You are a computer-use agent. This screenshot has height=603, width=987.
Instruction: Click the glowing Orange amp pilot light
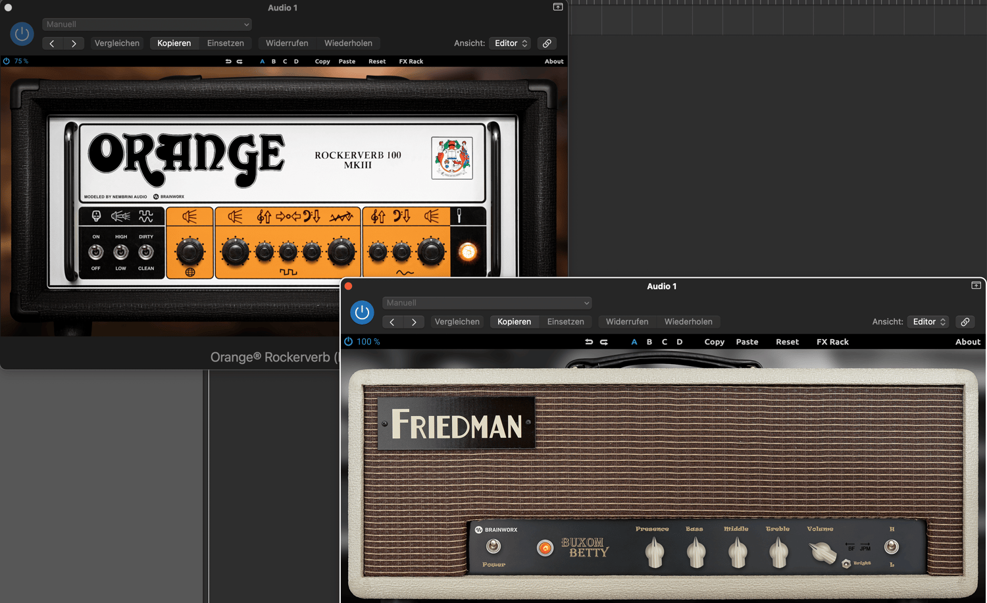tap(468, 251)
